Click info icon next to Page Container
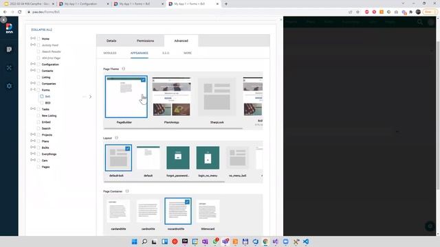The width and height of the screenshot is (440, 247). coord(127,191)
